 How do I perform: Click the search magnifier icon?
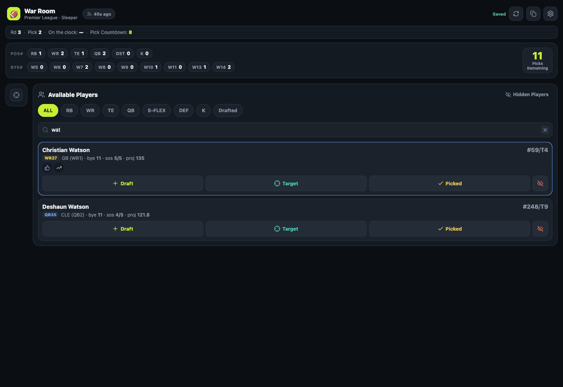(x=45, y=130)
